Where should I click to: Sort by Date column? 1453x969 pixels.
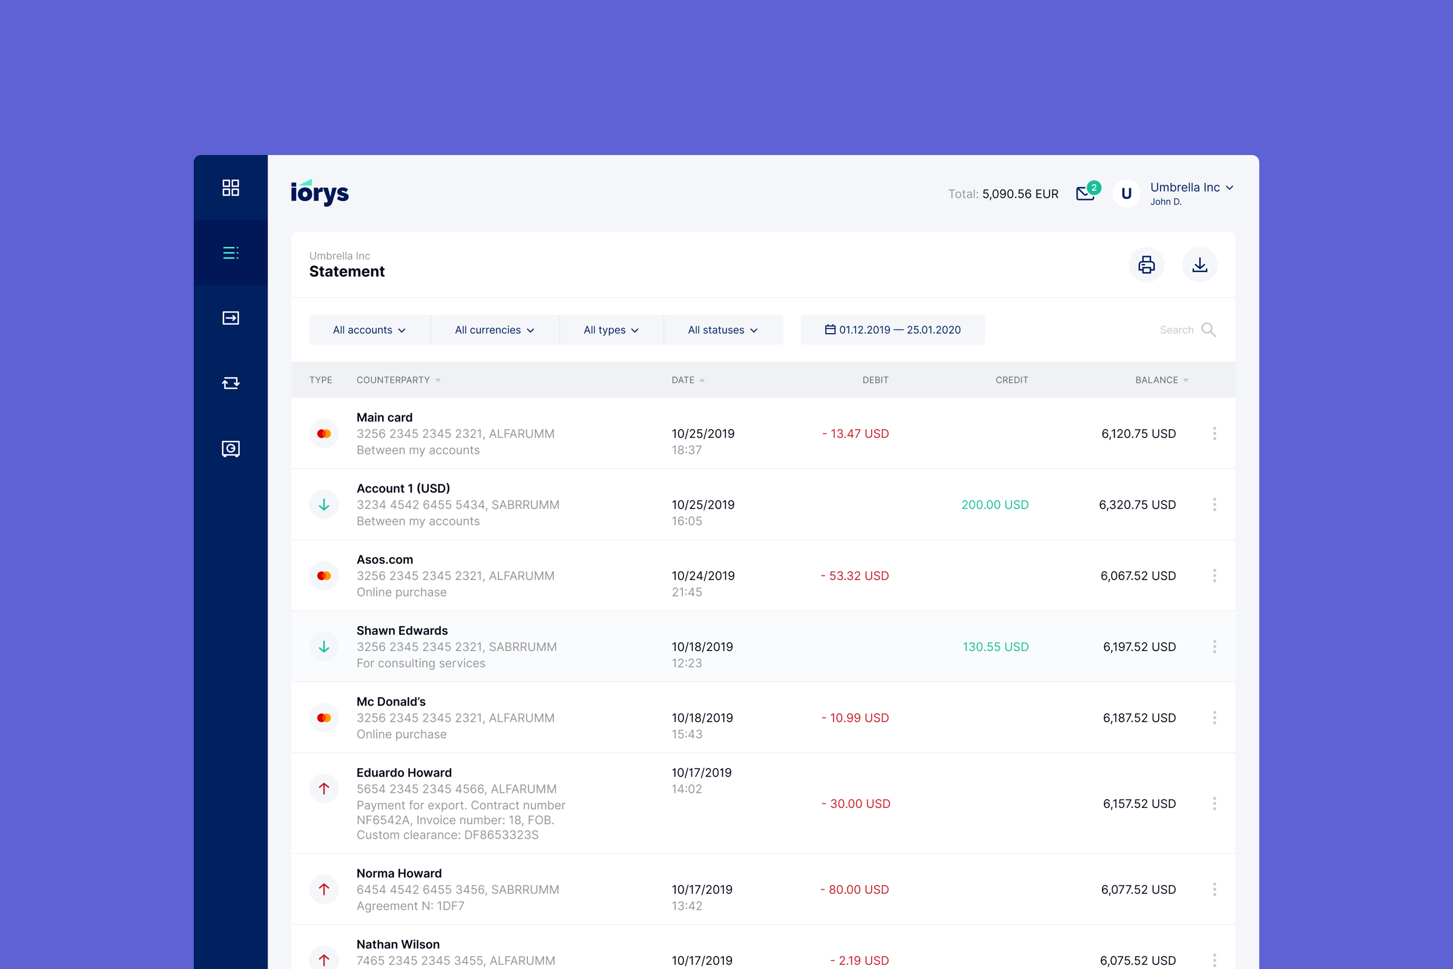(x=688, y=380)
